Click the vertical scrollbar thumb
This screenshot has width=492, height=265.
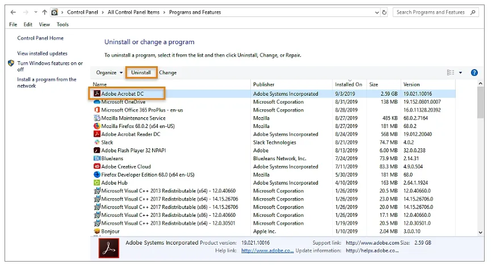480,102
